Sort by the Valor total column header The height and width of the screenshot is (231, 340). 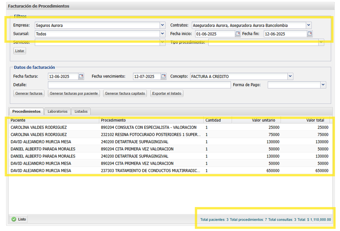pos(317,120)
